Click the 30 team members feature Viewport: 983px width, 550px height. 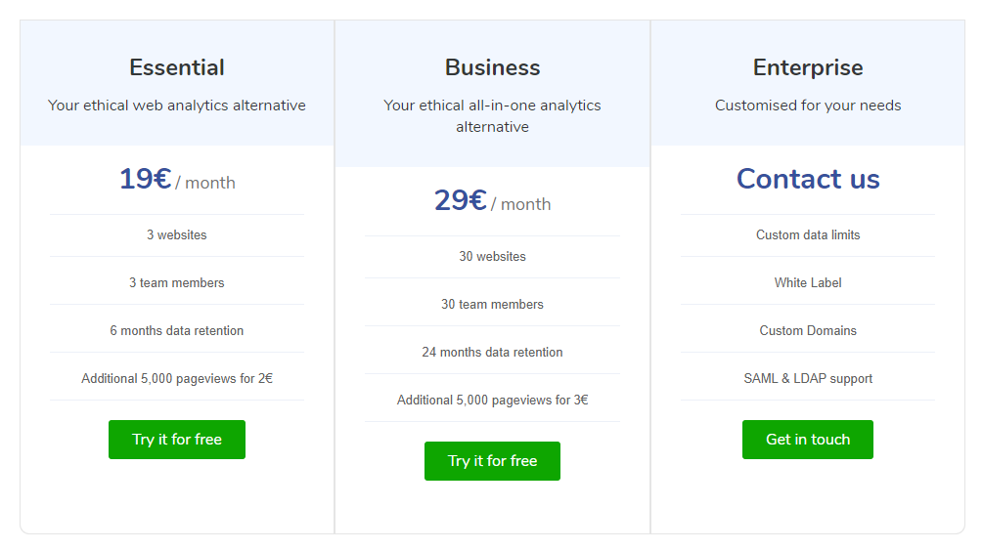click(492, 305)
